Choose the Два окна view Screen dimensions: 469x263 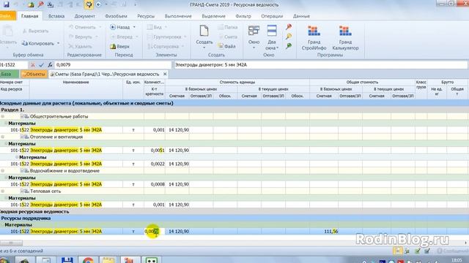[x=272, y=37]
